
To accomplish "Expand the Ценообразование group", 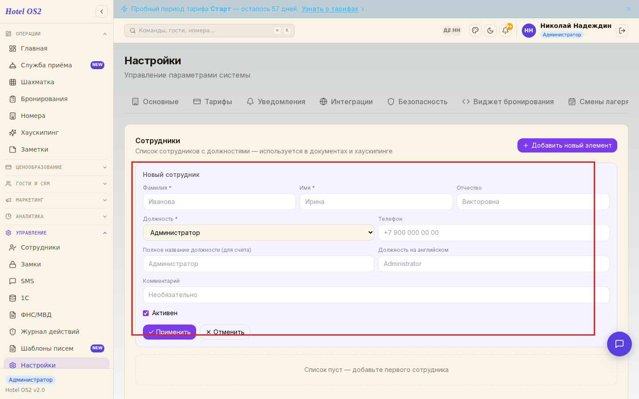I will click(x=56, y=167).
